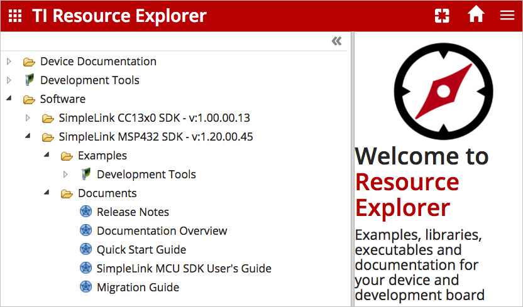523x307 pixels.
Task: Open the apps grid icon beside the title
Action: [14, 16]
